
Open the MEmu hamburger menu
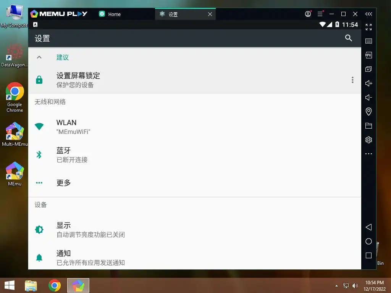[x=320, y=14]
